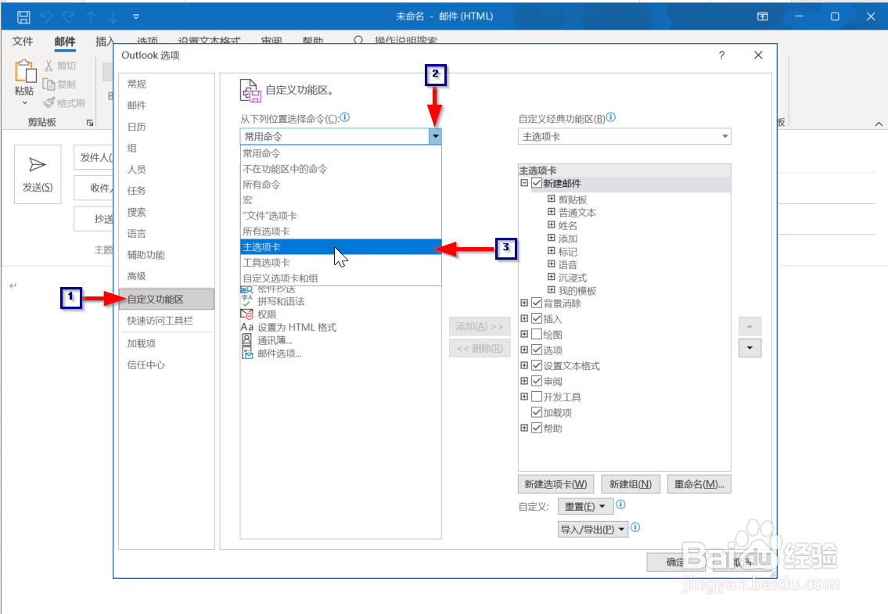Click the next item down arrow icon
Screen dimensions: 888x614
pyautogui.click(x=113, y=17)
